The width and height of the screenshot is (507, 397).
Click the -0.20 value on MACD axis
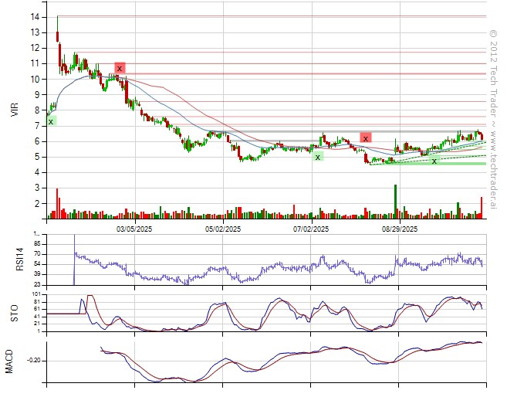[32, 360]
